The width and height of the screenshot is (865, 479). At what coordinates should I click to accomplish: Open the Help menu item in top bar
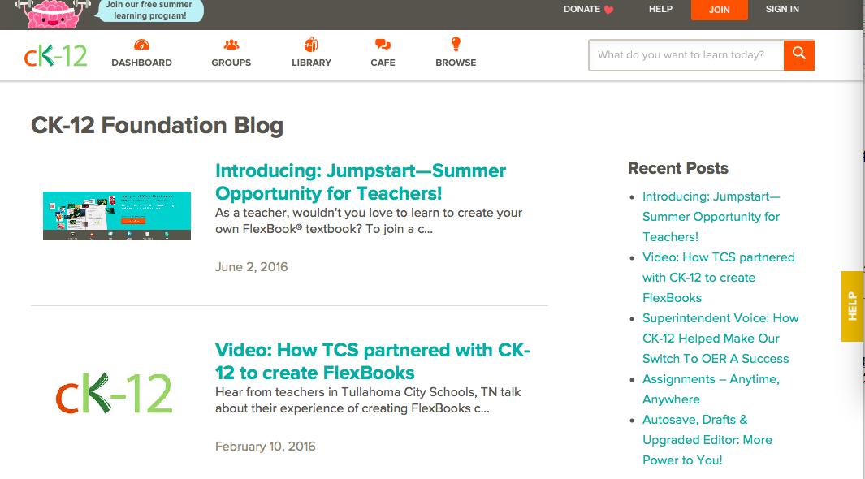click(x=660, y=9)
